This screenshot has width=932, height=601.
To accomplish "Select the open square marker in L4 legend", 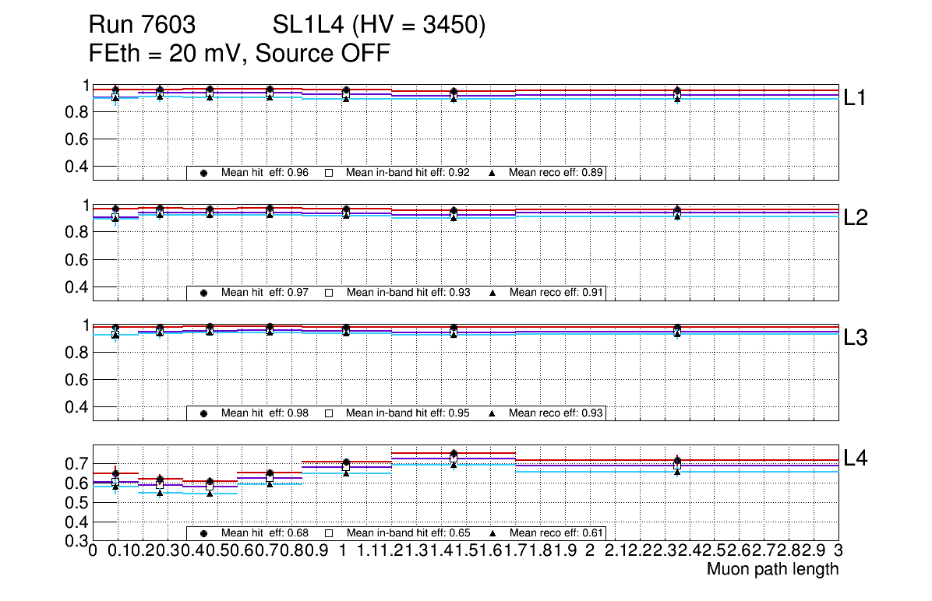I will (x=329, y=533).
